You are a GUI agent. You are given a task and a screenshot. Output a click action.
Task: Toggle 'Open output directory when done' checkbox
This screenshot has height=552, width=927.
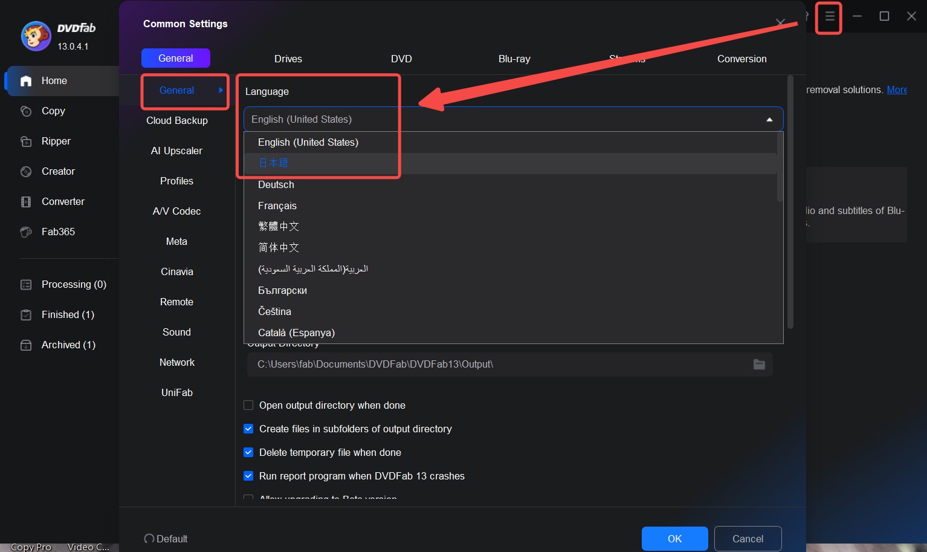(x=248, y=405)
